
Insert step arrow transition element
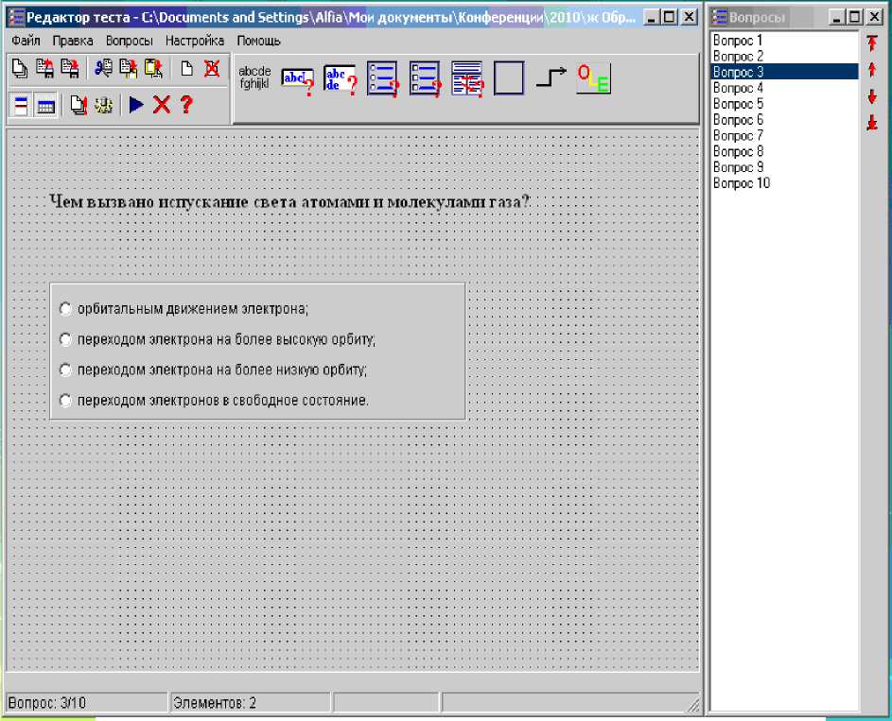pos(551,77)
